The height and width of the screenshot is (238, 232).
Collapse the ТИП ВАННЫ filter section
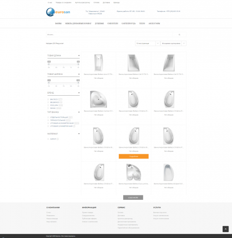click(x=79, y=112)
